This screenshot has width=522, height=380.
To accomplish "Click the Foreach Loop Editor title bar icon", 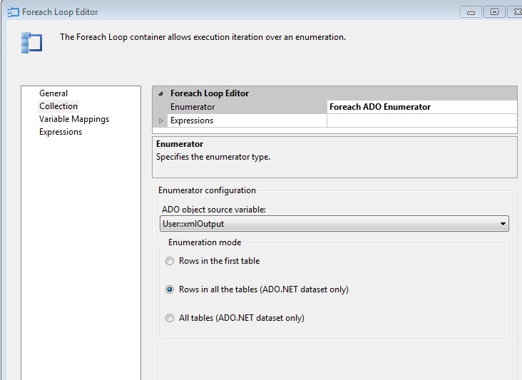I will (12, 12).
